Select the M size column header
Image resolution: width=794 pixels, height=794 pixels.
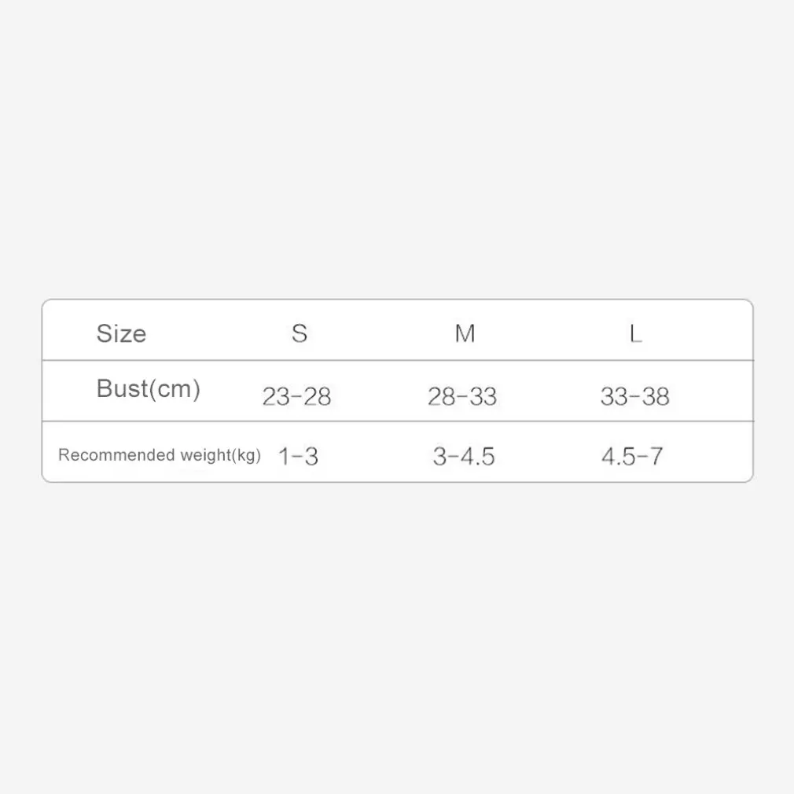click(x=465, y=333)
